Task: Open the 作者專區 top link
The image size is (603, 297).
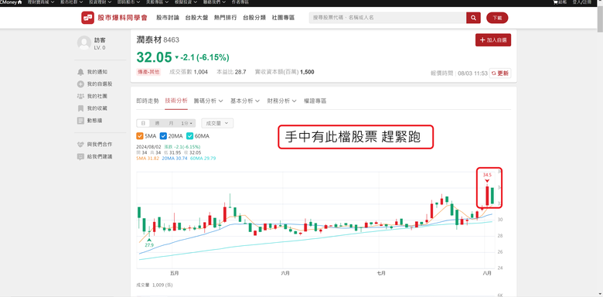Action: tap(240, 2)
